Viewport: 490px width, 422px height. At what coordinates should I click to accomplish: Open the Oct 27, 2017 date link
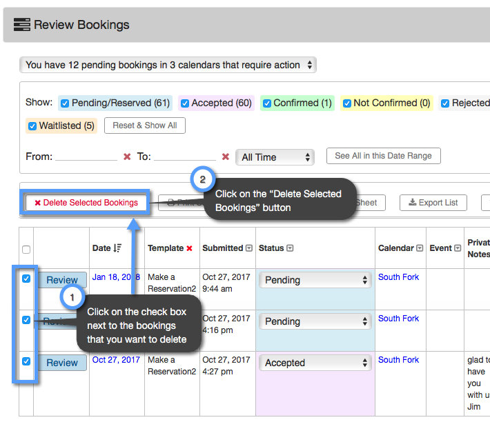click(x=116, y=360)
